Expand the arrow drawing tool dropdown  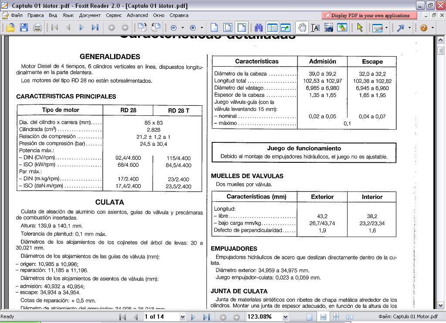point(409,27)
